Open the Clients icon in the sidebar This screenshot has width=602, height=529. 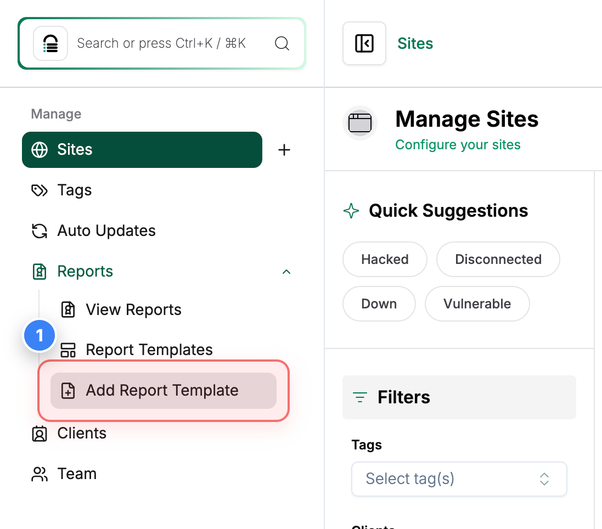pyautogui.click(x=39, y=433)
